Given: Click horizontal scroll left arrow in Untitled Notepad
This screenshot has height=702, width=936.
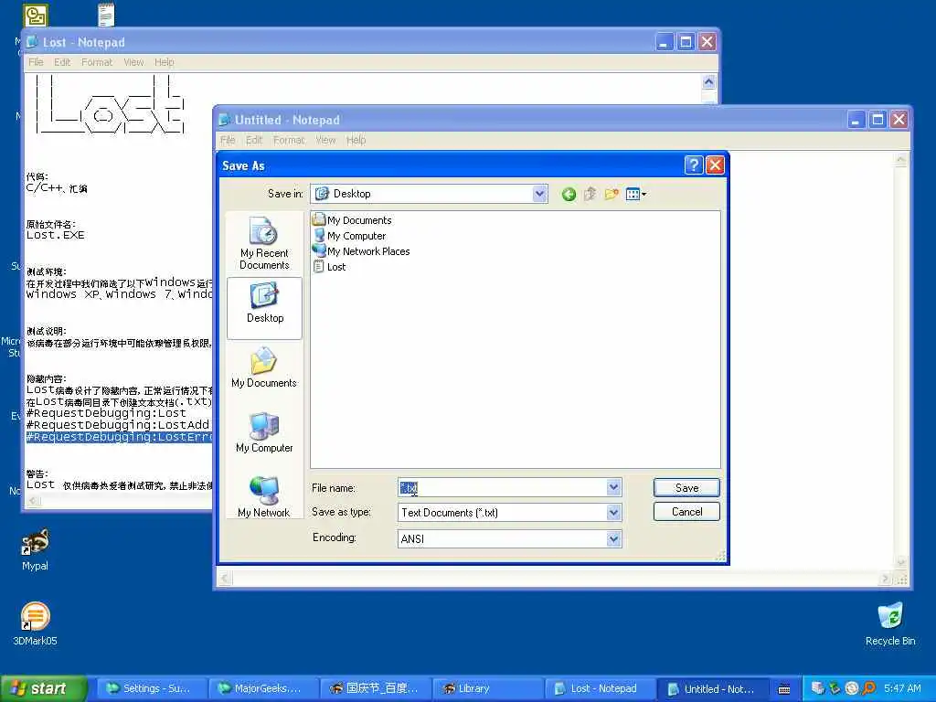Looking at the screenshot, I should click(225, 579).
